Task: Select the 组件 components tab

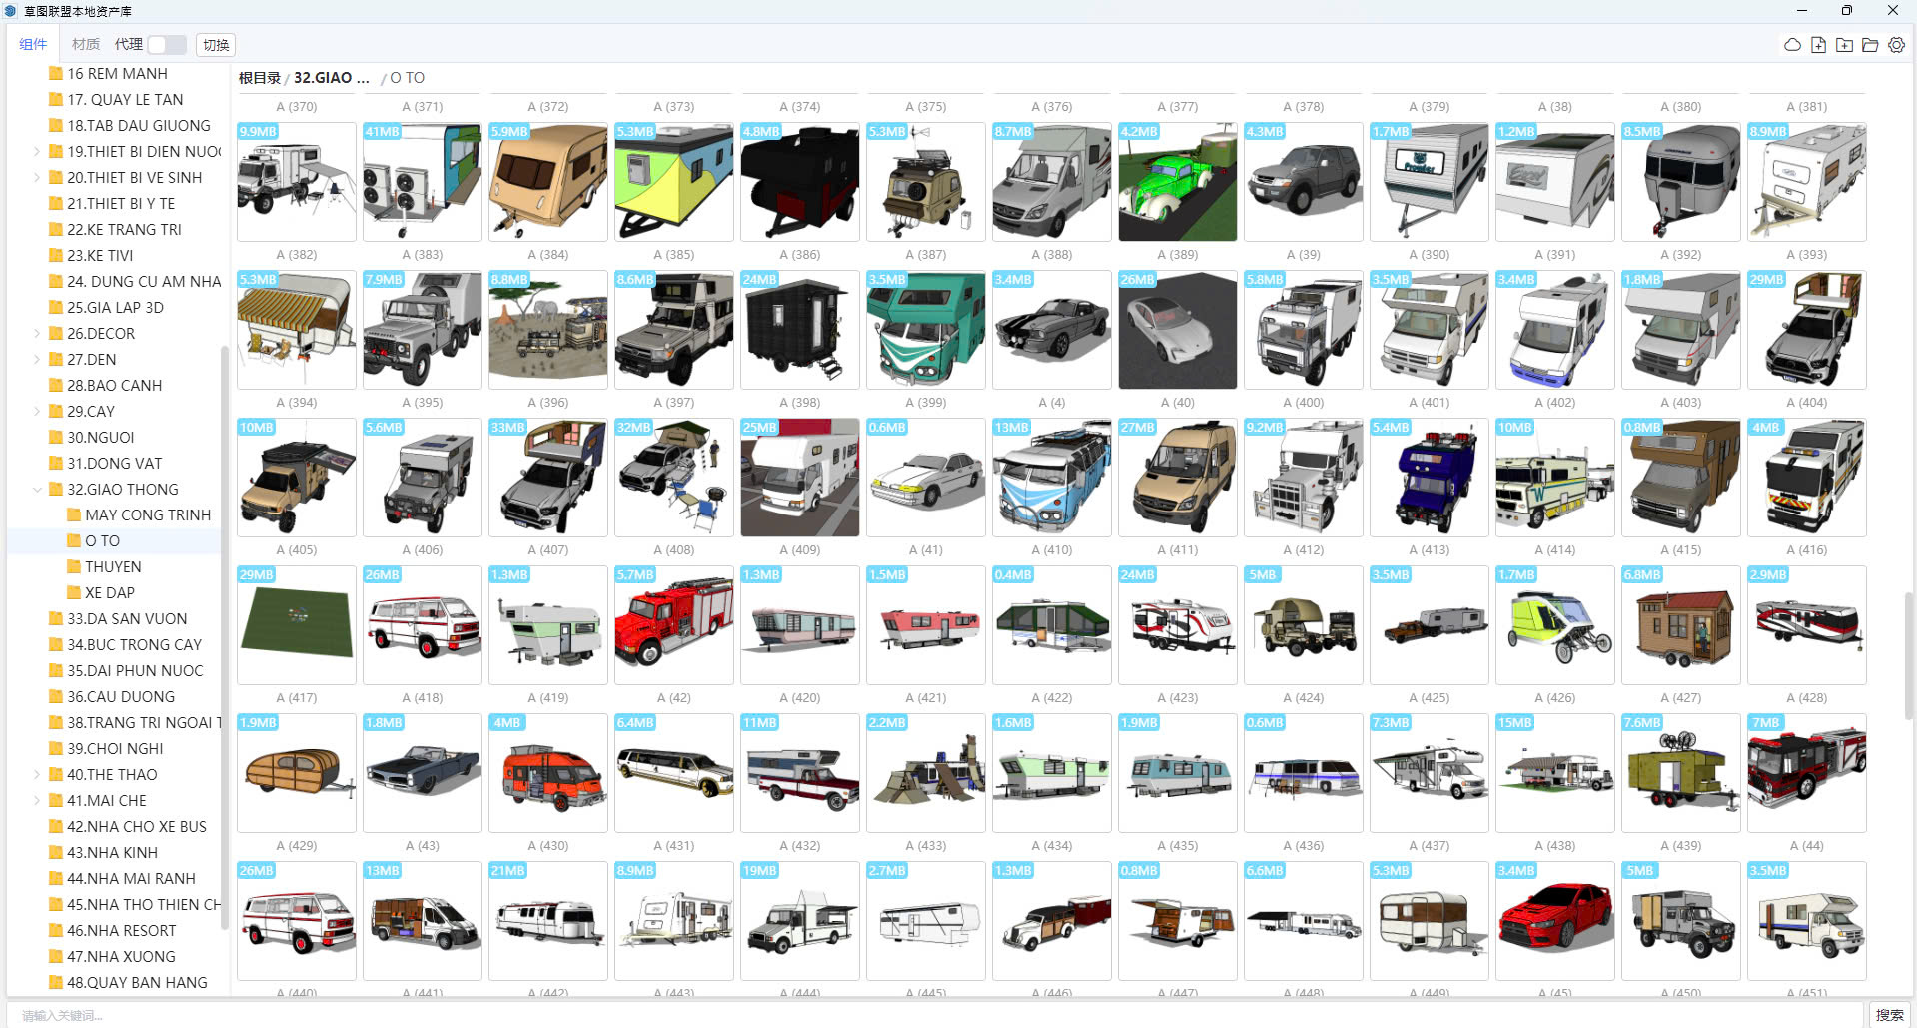Action: tap(33, 45)
